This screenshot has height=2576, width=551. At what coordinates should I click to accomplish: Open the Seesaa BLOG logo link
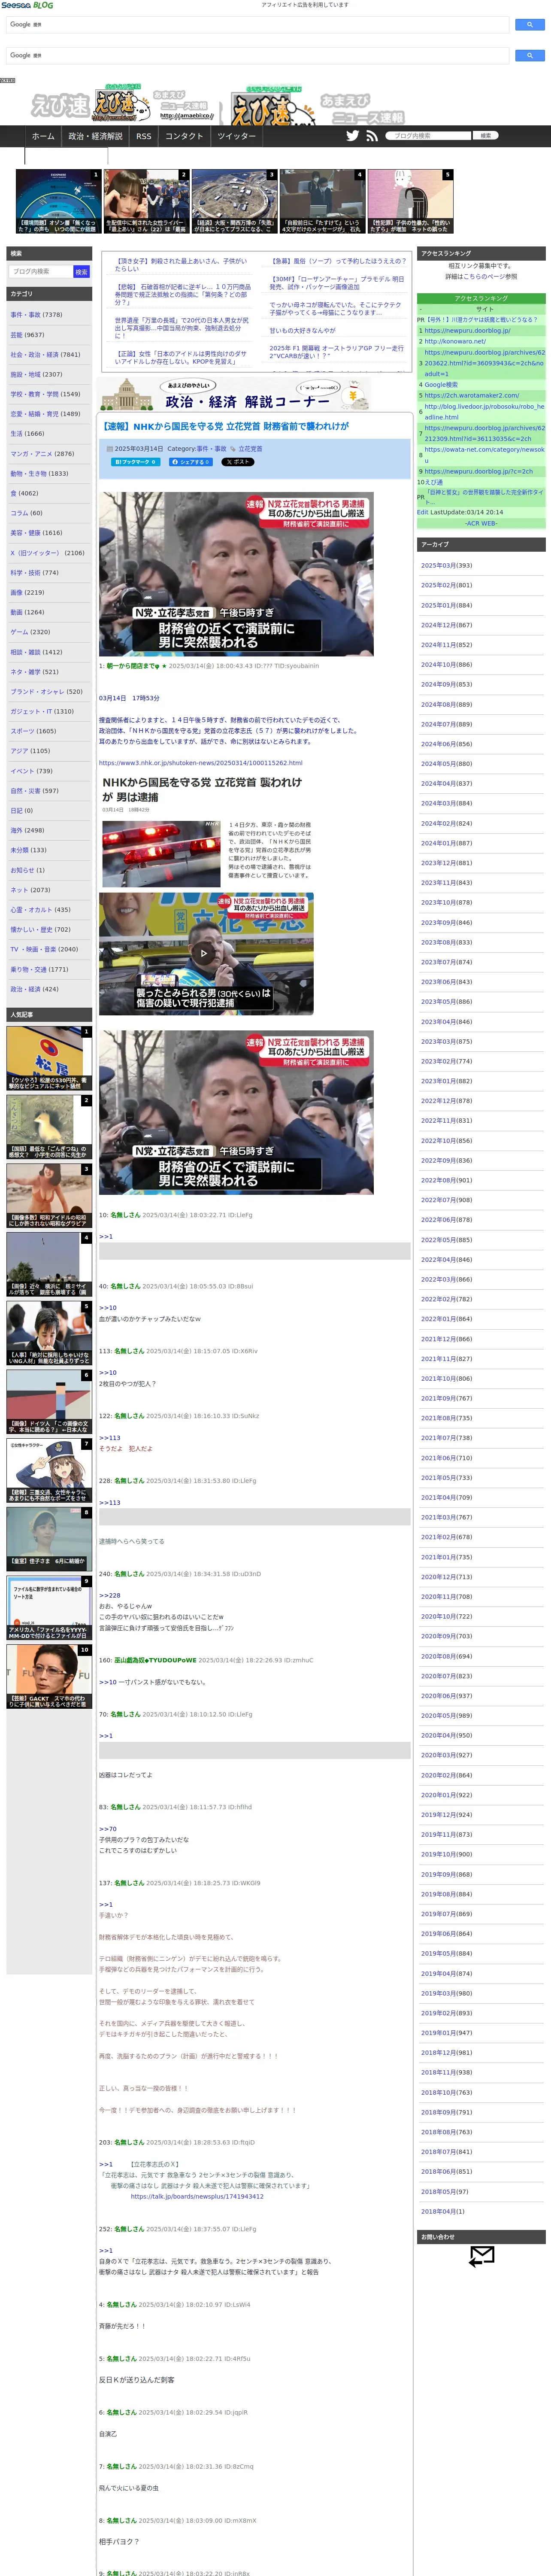pos(27,5)
